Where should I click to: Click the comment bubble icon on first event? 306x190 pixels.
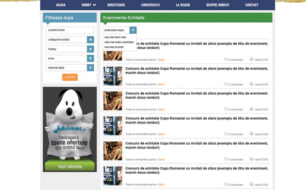pyautogui.click(x=226, y=59)
